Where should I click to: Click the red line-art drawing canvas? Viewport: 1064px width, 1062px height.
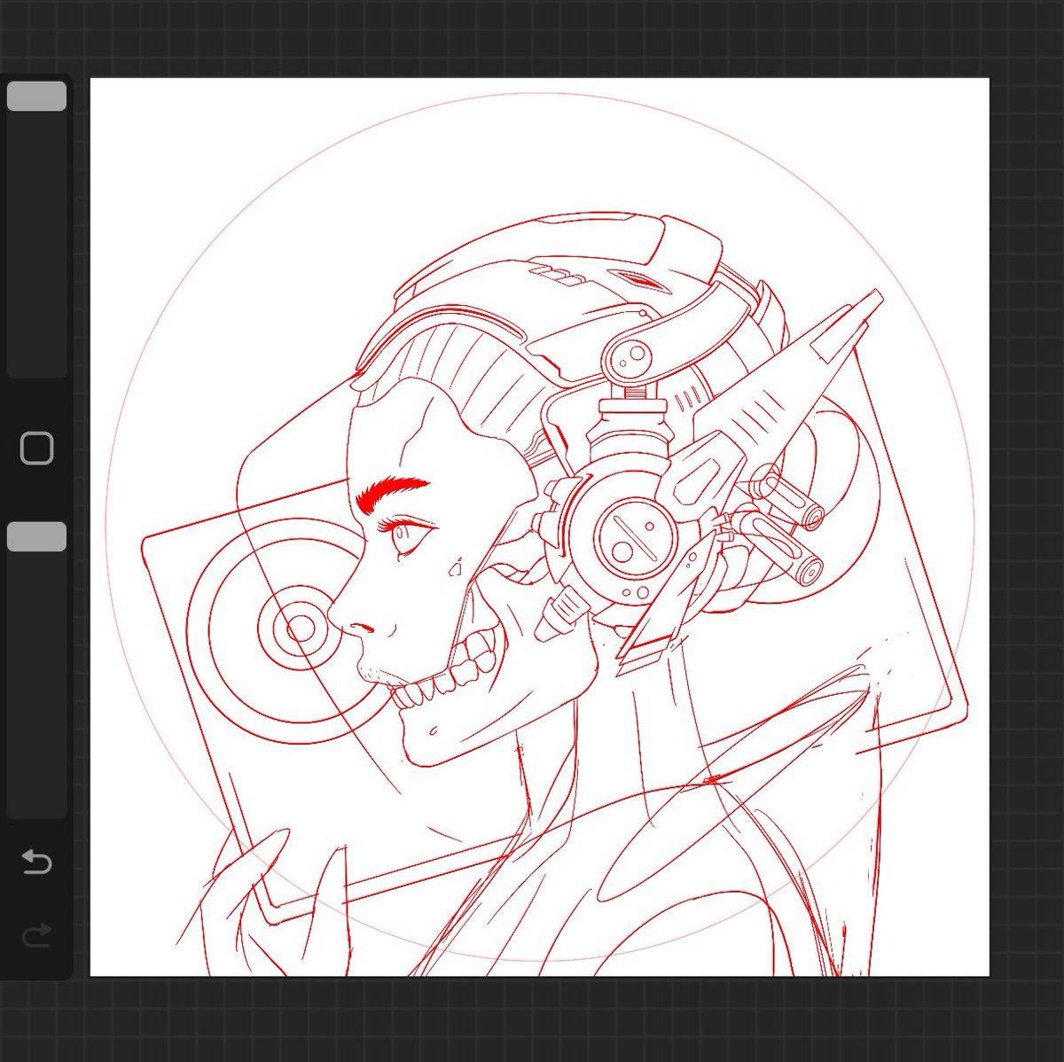click(x=539, y=527)
